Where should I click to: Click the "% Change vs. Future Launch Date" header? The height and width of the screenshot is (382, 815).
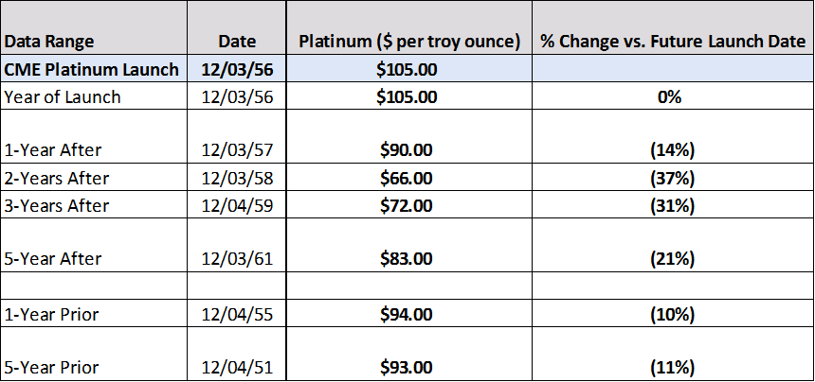pos(672,42)
